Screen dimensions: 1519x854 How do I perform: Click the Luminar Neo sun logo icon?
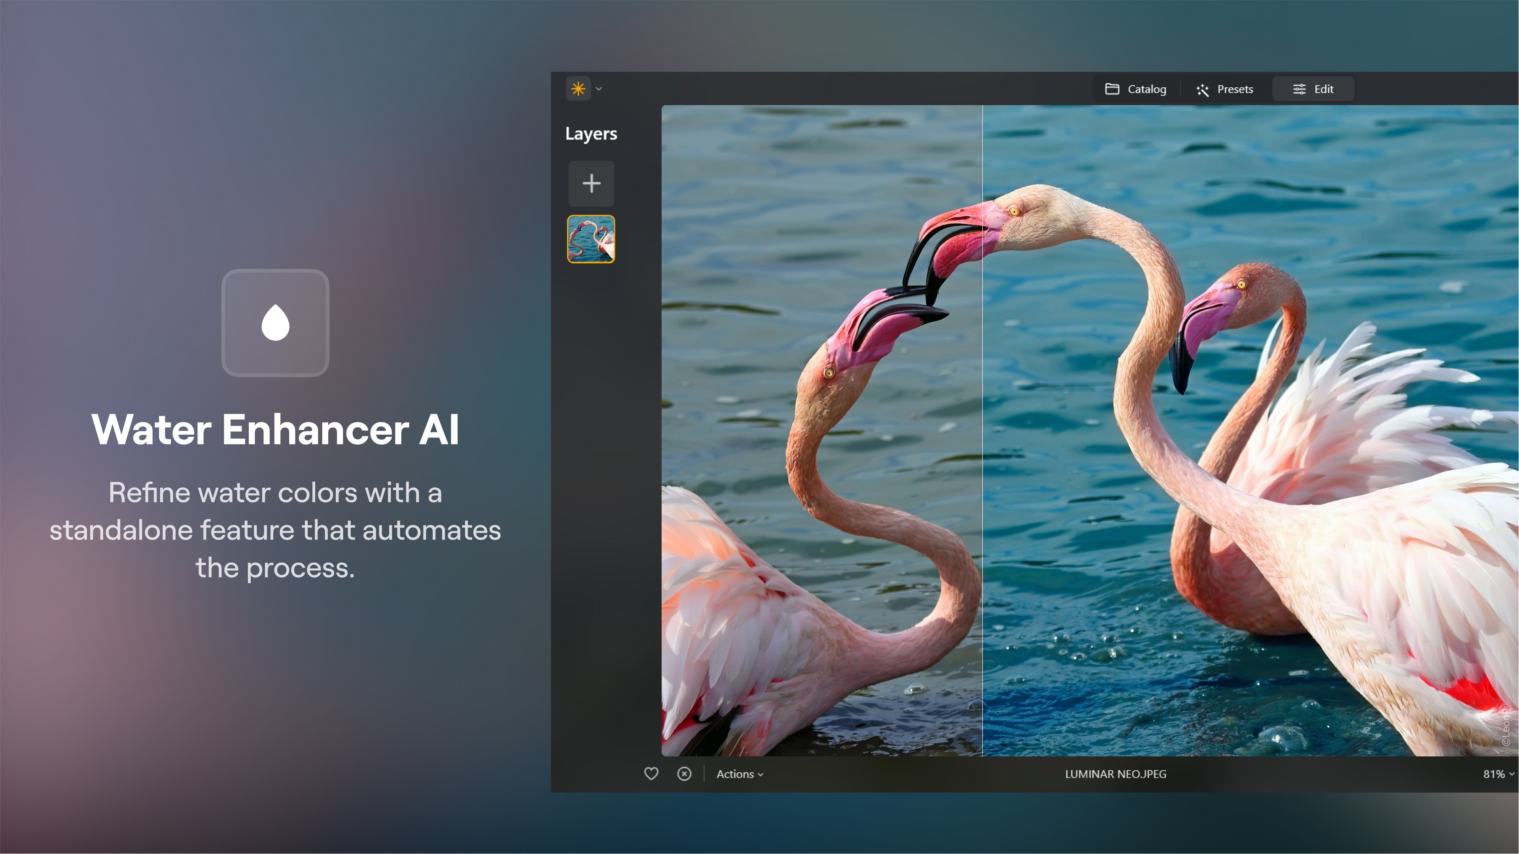578,89
